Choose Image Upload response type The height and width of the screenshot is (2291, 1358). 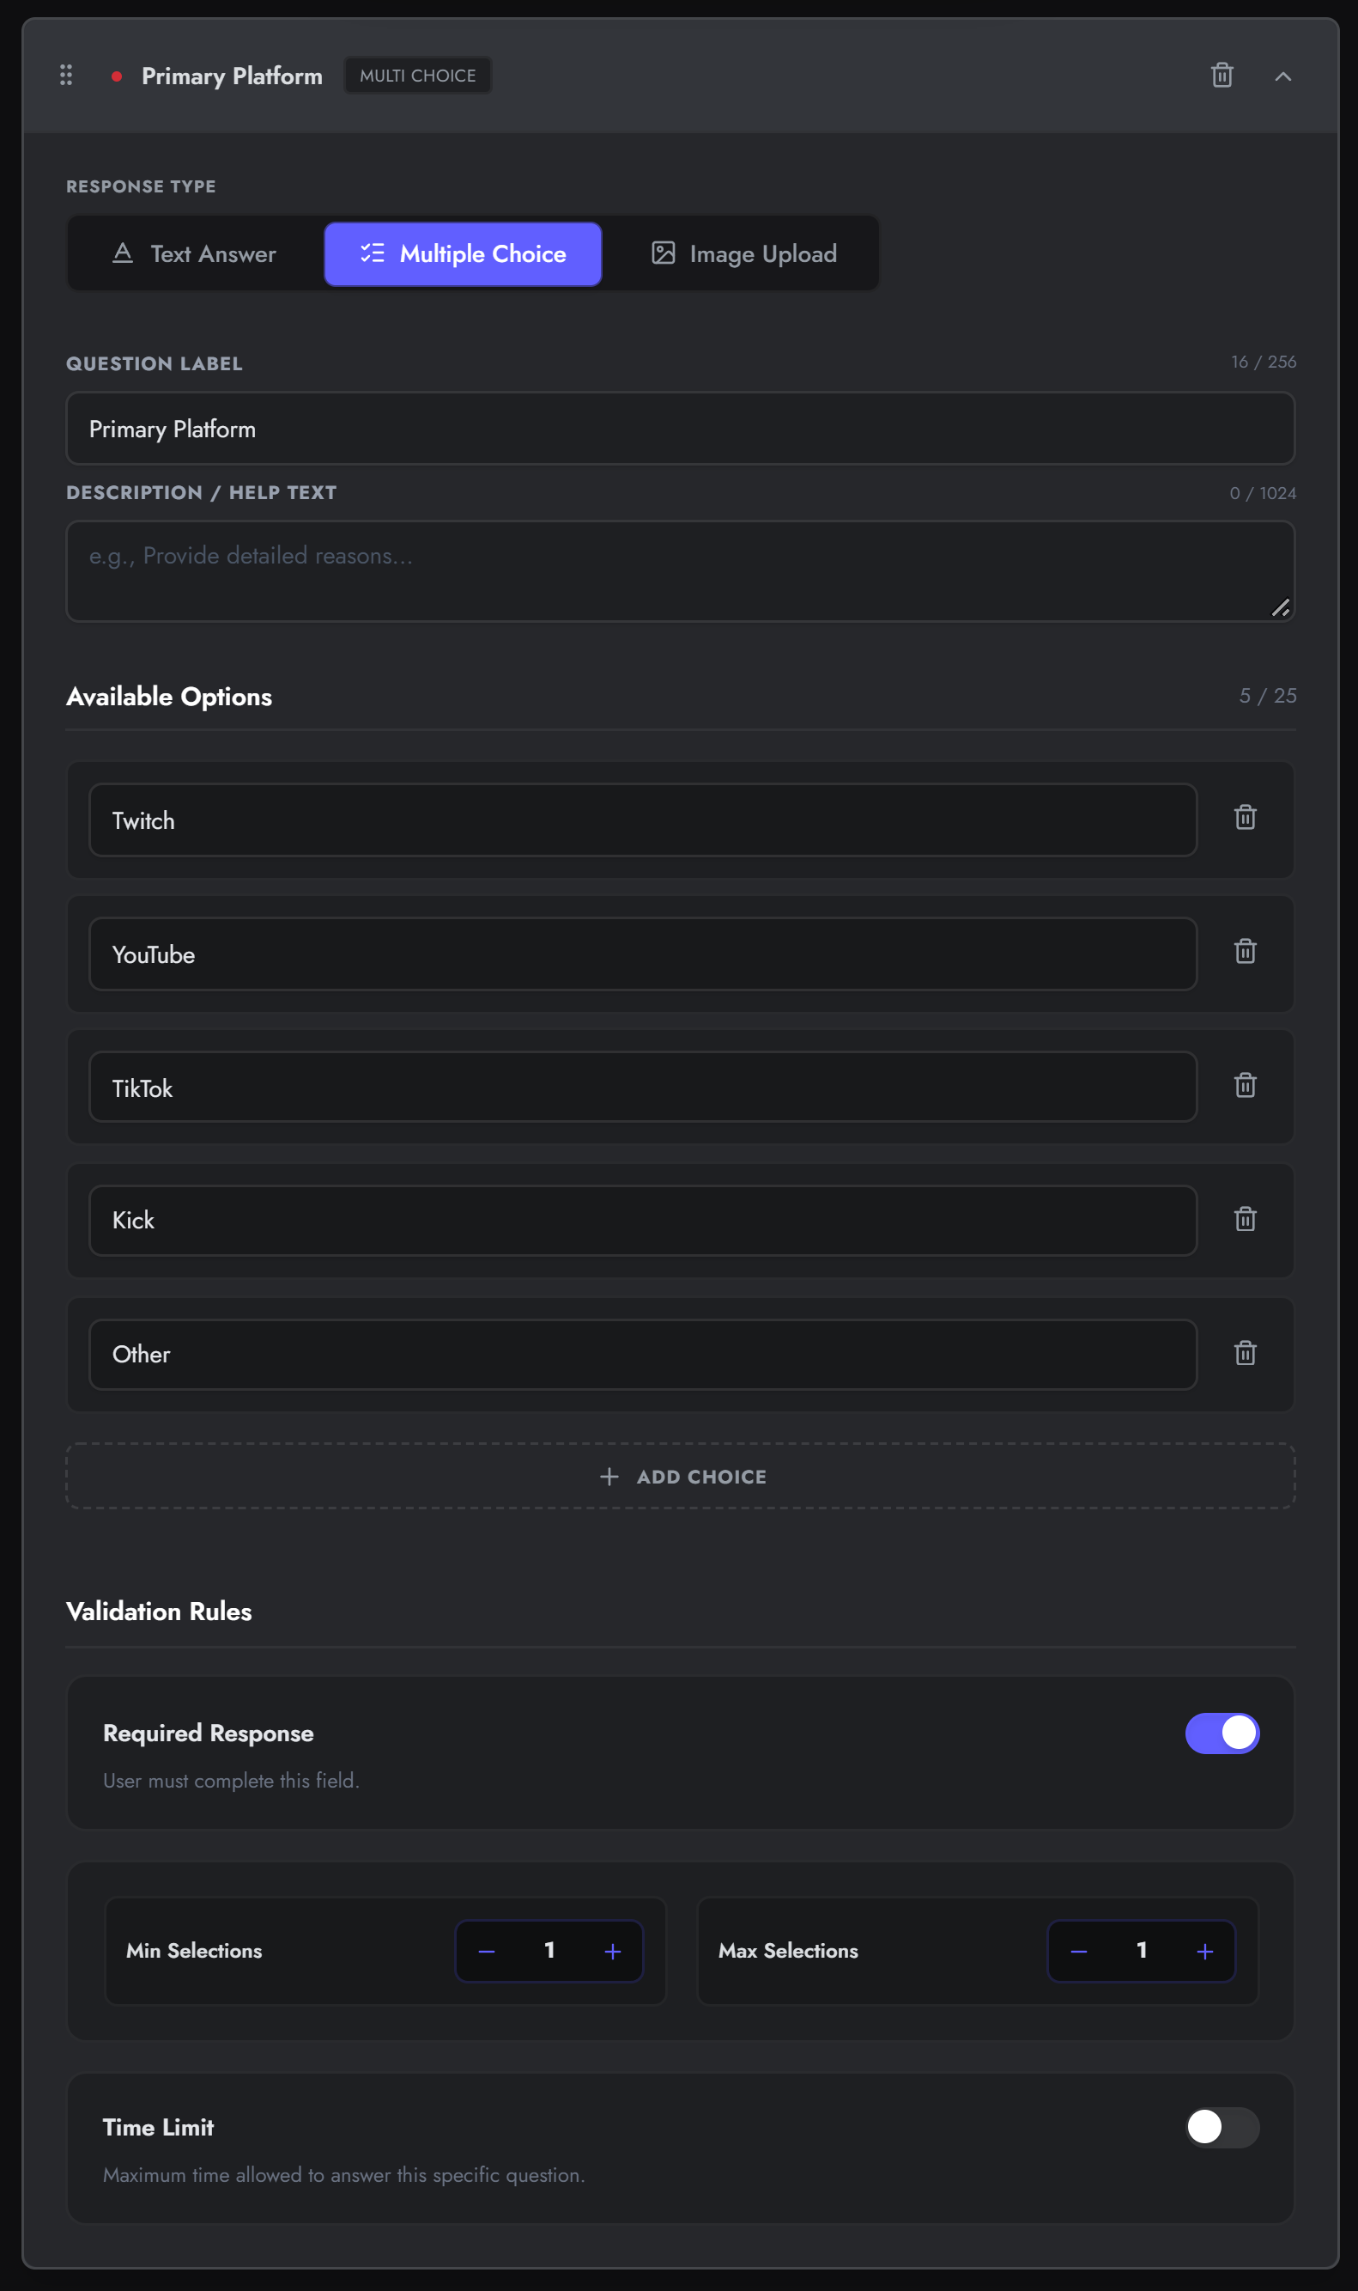[744, 253]
